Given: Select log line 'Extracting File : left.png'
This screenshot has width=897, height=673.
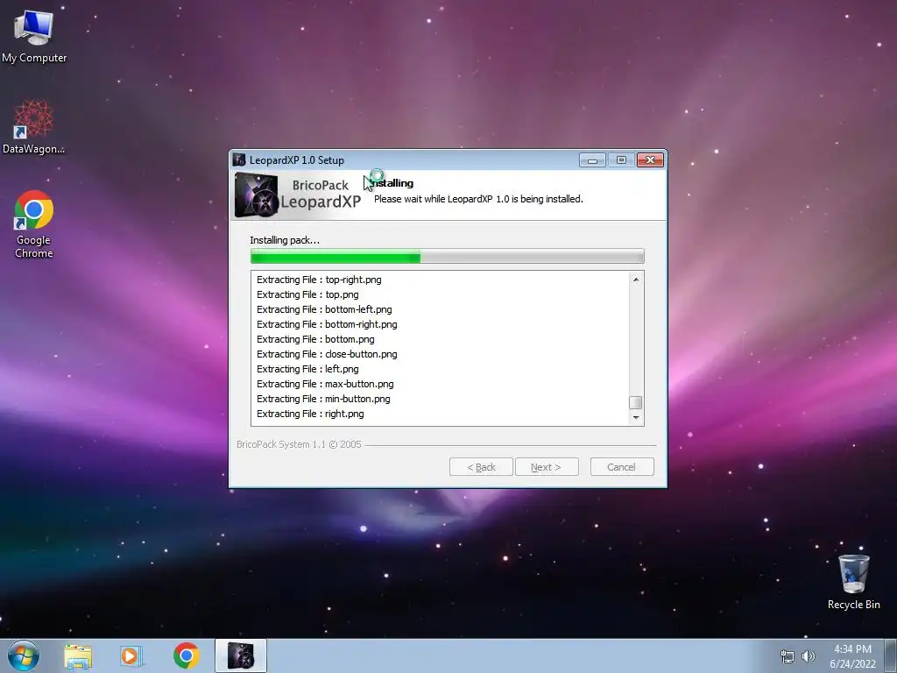Looking at the screenshot, I should click(307, 369).
